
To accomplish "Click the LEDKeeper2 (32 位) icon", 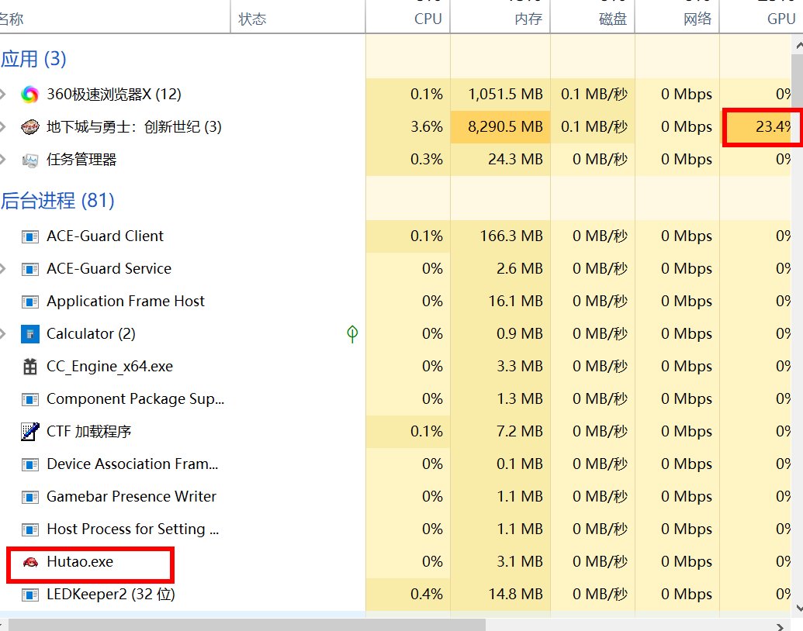I will point(29,595).
